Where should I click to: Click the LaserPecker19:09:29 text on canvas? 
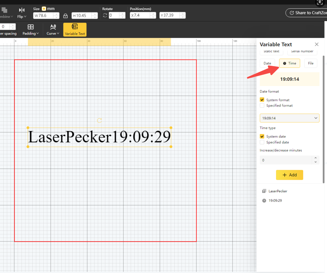[x=99, y=137]
